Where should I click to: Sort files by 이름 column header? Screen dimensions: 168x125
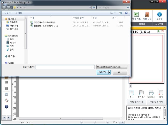[32, 18]
